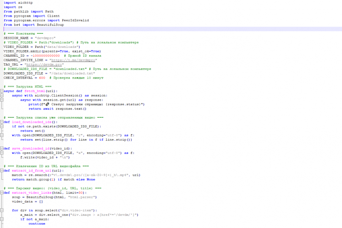Click the "data/downloads" path string

click(x=62, y=47)
